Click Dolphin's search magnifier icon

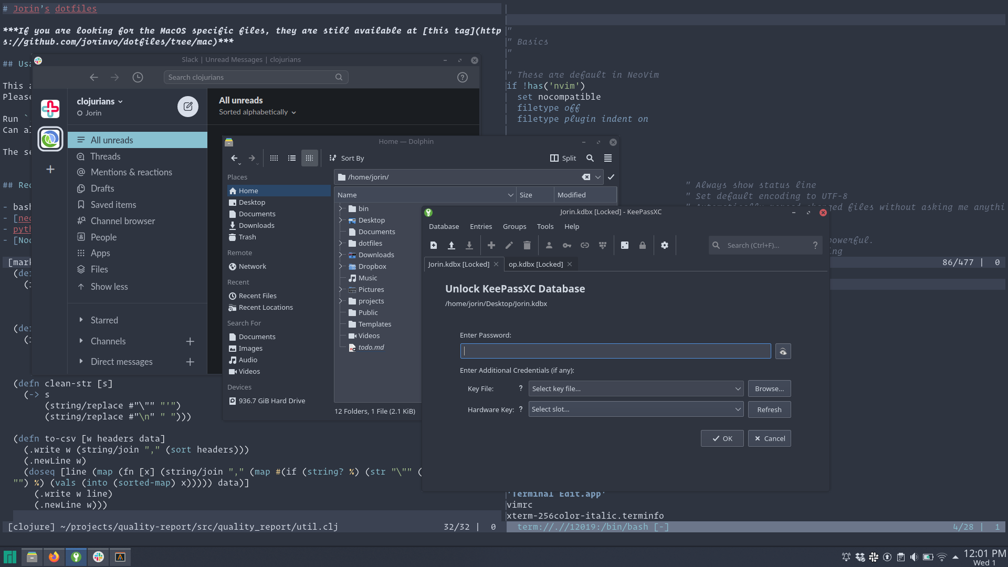[x=590, y=158]
